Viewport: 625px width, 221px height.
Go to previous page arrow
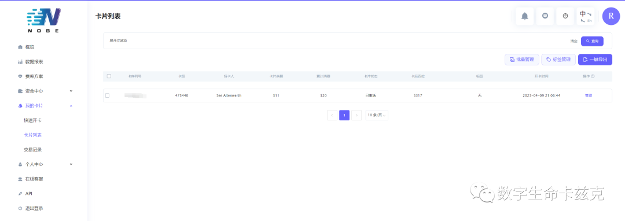pyautogui.click(x=332, y=115)
